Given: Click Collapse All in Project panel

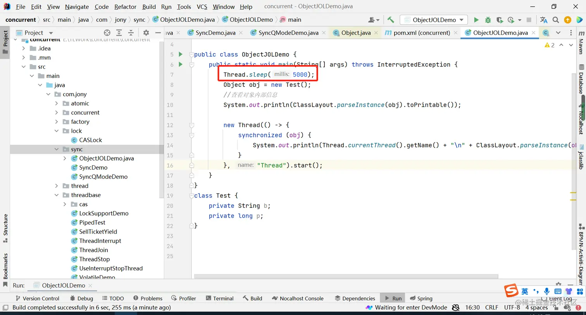Looking at the screenshot, I should 131,33.
